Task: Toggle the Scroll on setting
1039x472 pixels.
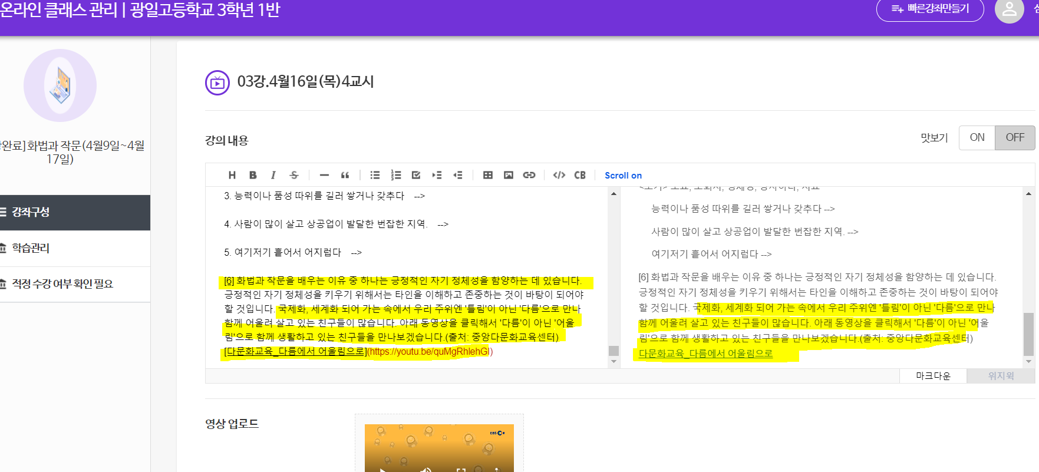Action: [x=623, y=176]
